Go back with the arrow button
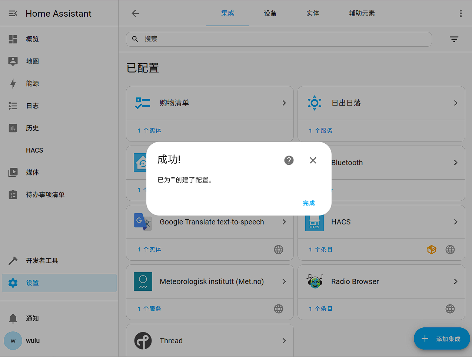472x357 pixels. click(x=135, y=13)
